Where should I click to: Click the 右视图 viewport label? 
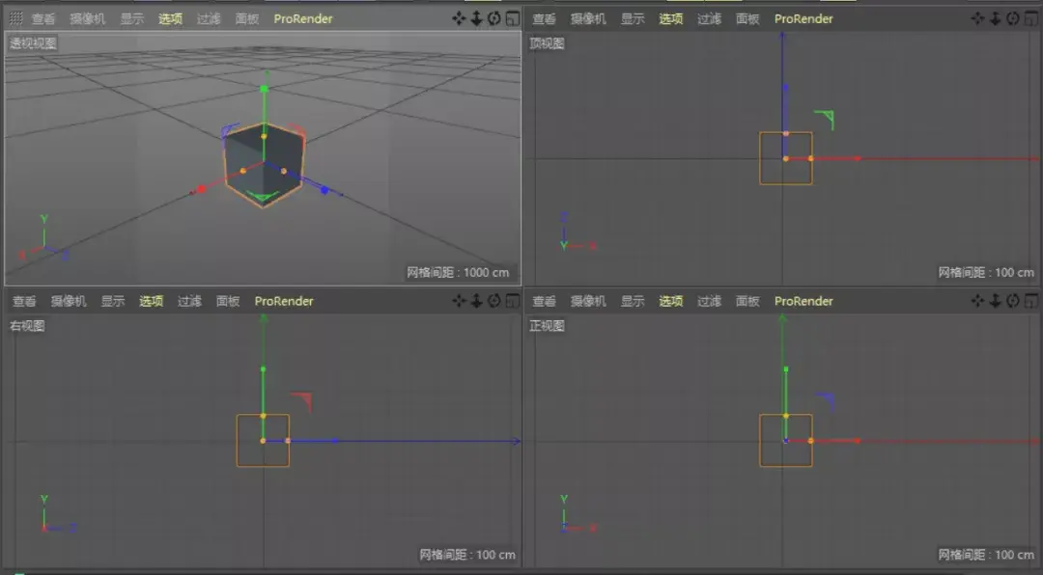27,326
